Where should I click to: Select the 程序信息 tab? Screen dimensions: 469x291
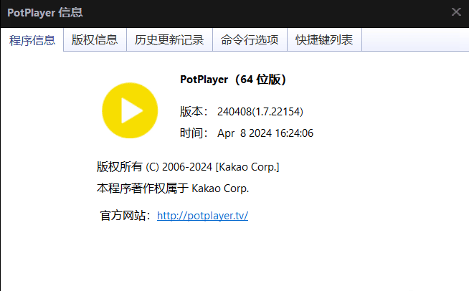point(32,39)
